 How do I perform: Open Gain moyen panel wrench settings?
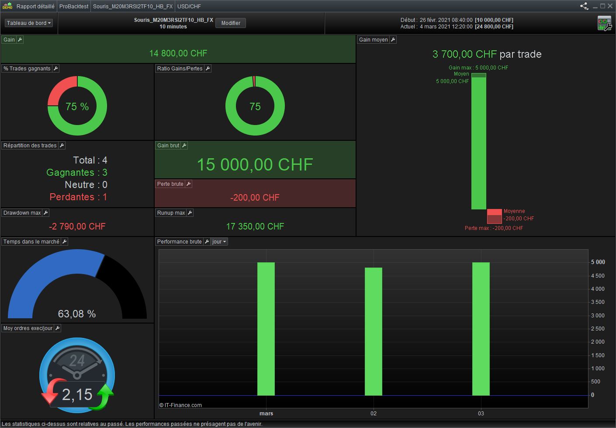(x=393, y=40)
